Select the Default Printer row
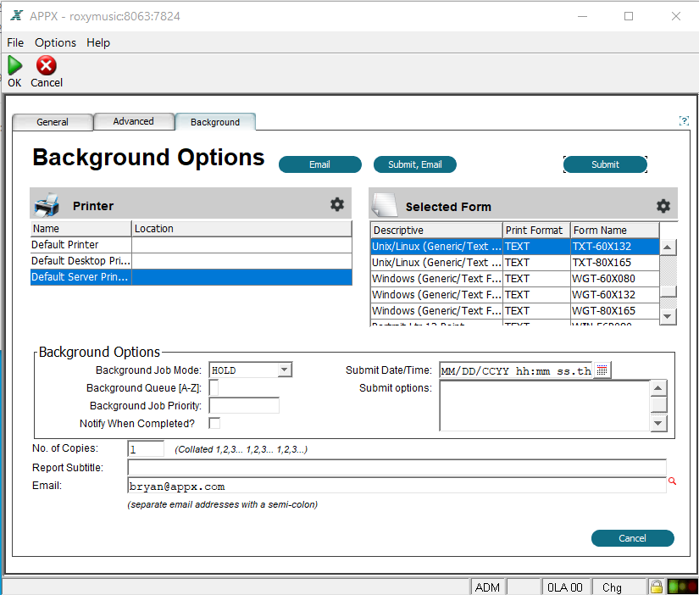This screenshot has width=699, height=595. coord(191,244)
